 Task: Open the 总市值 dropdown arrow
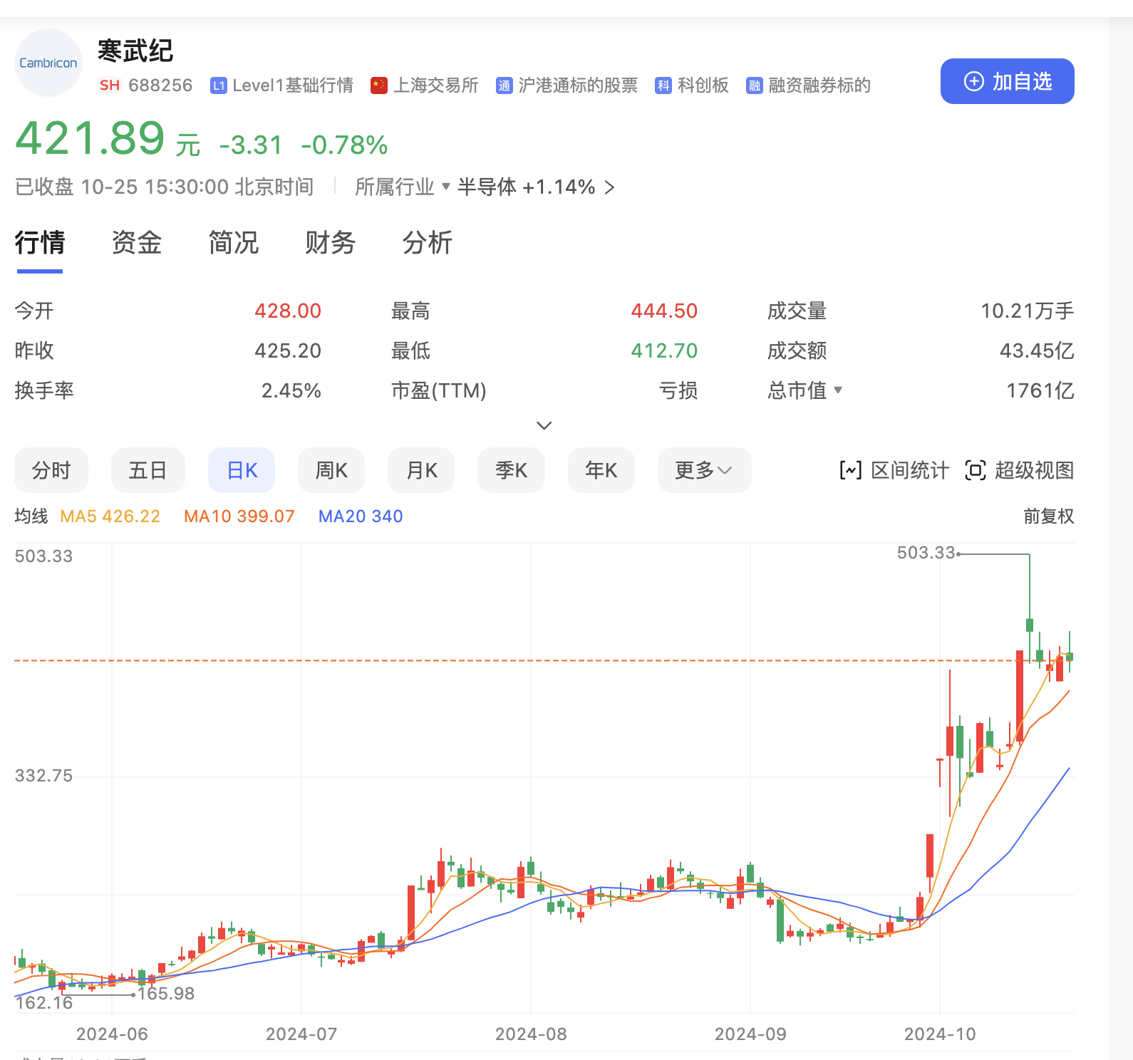(x=838, y=390)
